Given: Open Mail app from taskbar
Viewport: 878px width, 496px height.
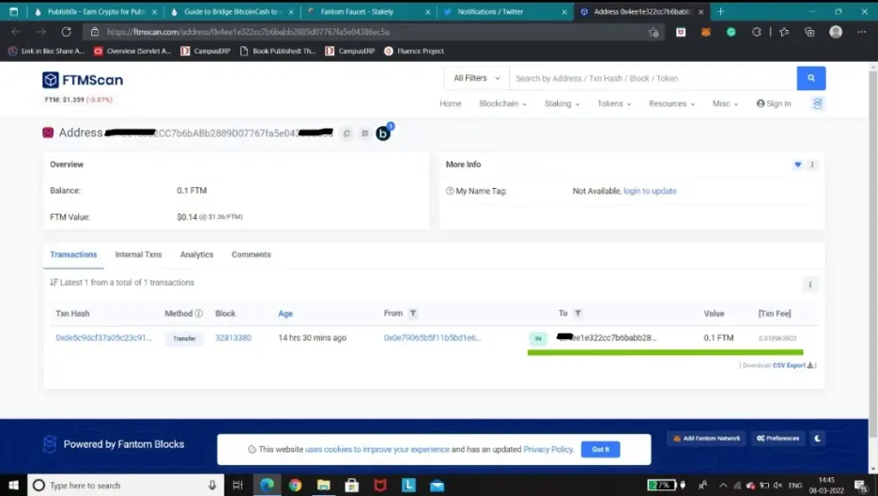Looking at the screenshot, I should coord(437,485).
